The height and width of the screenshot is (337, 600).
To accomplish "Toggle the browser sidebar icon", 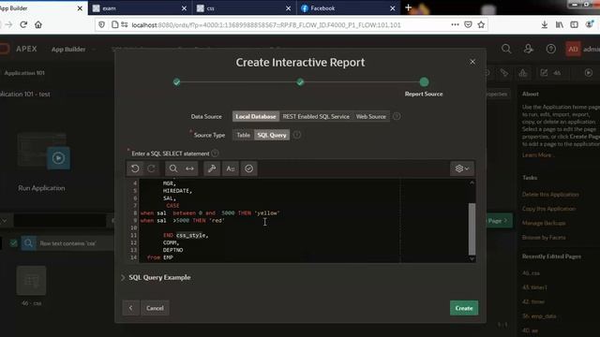I will tap(574, 25).
